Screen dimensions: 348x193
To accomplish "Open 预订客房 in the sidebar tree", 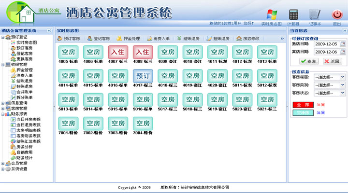I will point(25,48).
